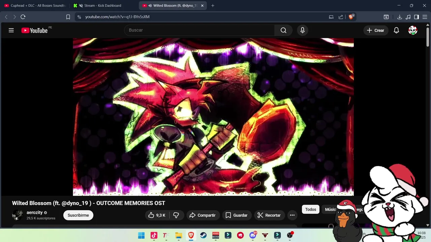
Task: Click the Recortar clip button
Action: tap(269, 215)
